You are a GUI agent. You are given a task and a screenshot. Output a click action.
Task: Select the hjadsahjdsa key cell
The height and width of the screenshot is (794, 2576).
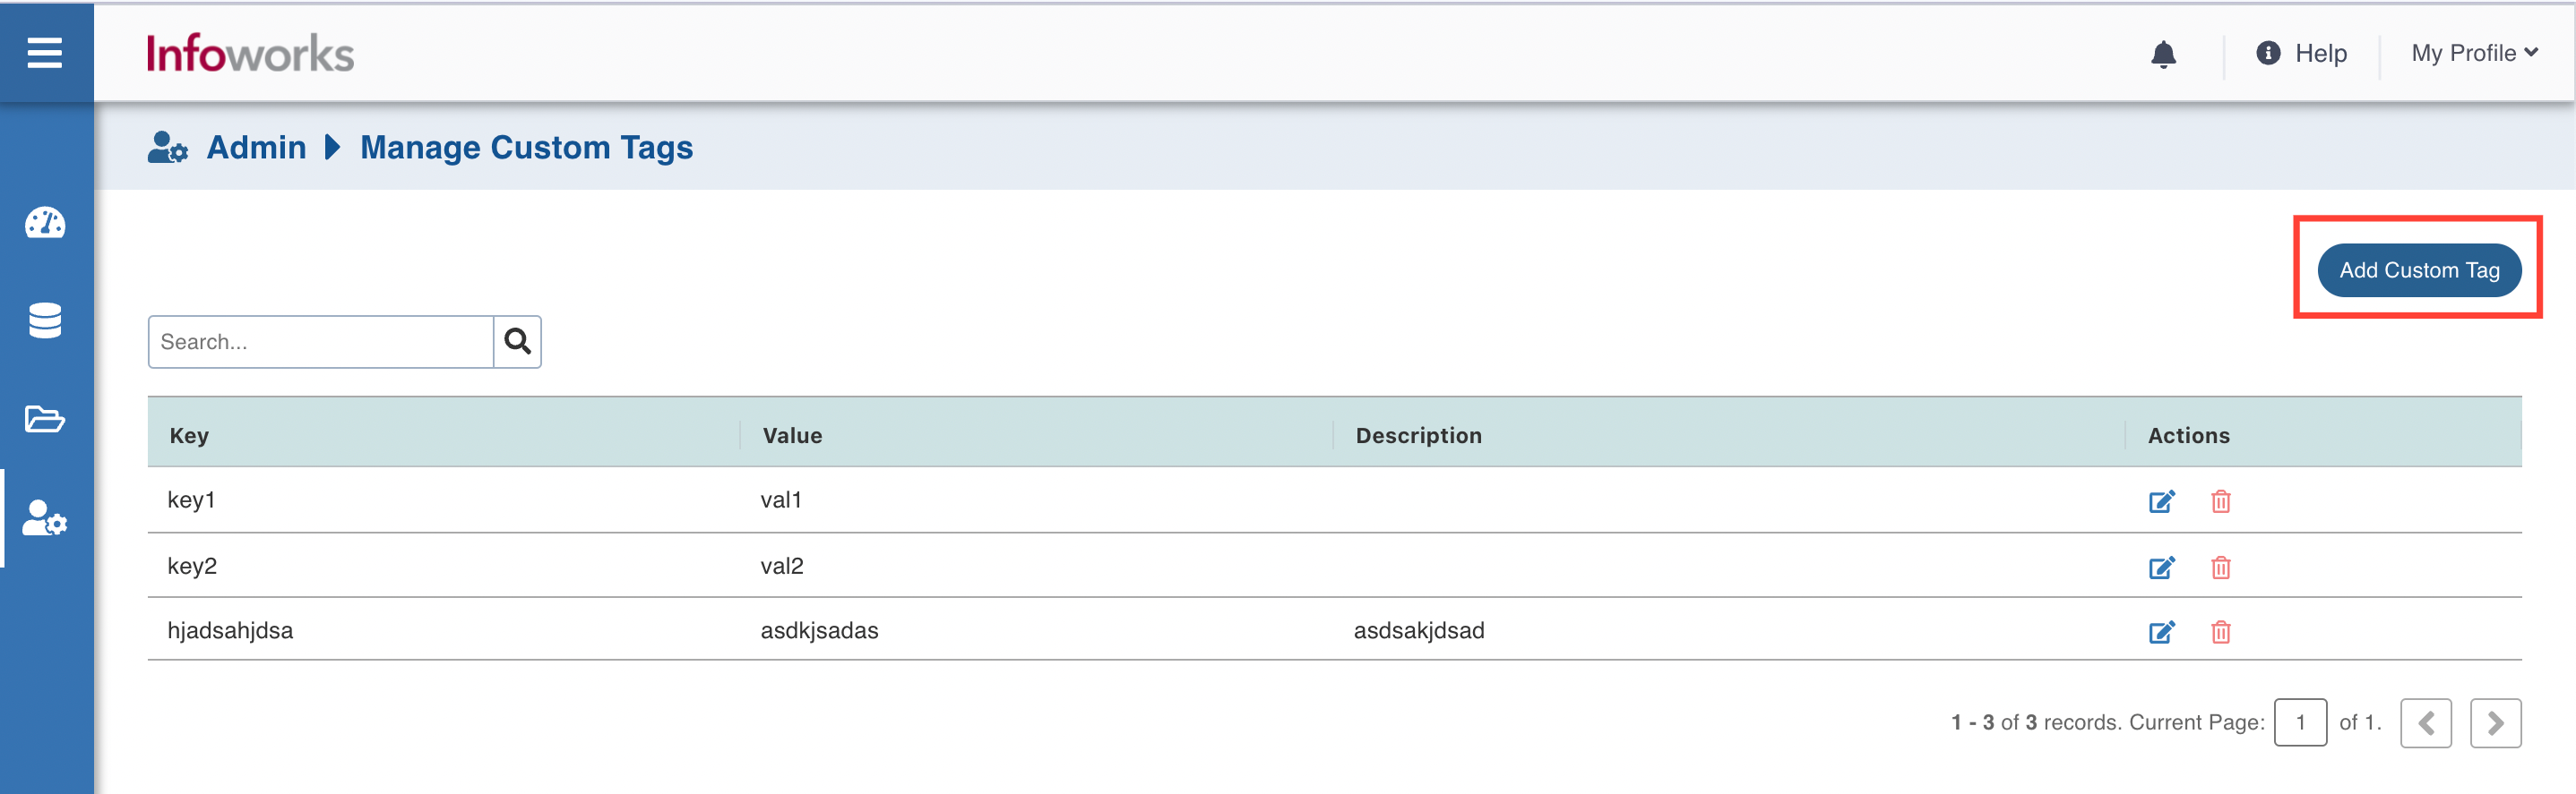point(230,630)
